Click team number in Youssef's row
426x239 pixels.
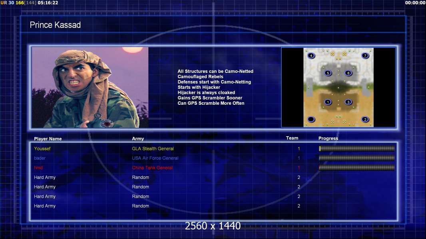(x=299, y=149)
